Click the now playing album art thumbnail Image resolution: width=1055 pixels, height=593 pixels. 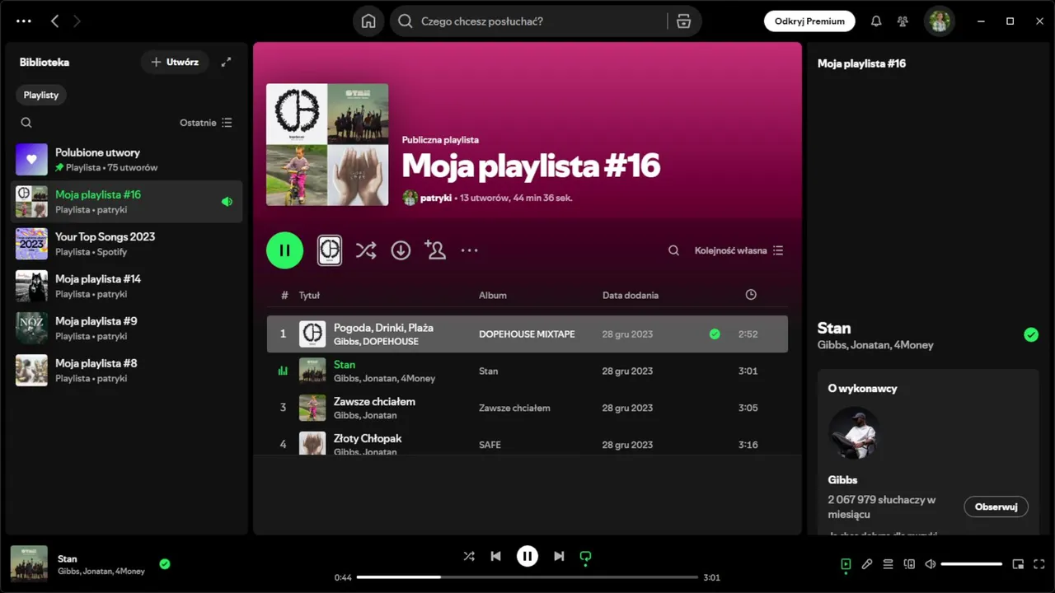pos(29,564)
